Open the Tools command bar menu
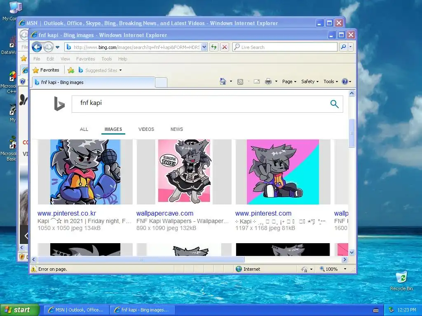 point(331,81)
